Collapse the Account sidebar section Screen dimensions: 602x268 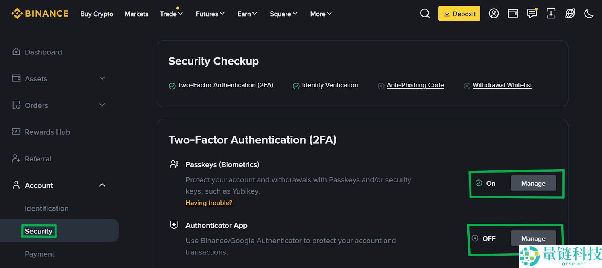pos(102,185)
